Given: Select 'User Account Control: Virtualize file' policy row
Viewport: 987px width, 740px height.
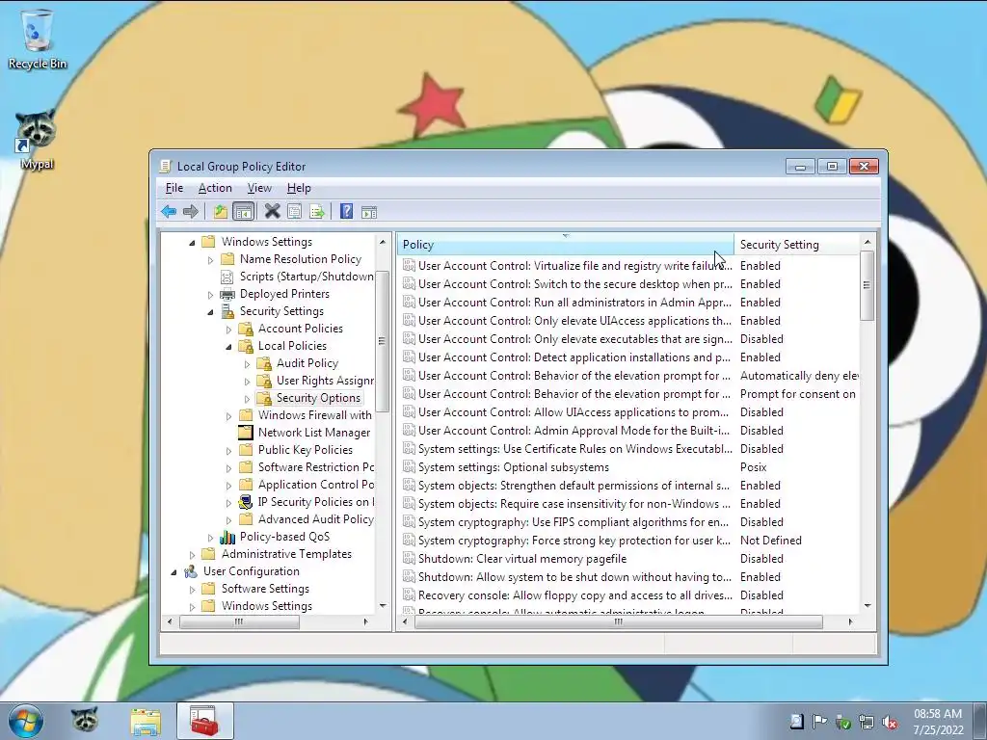Looking at the screenshot, I should tap(568, 266).
